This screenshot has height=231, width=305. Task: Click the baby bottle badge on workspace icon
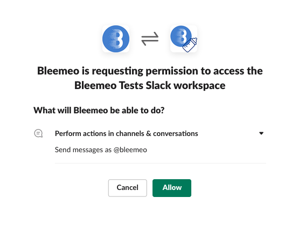pos(190,45)
